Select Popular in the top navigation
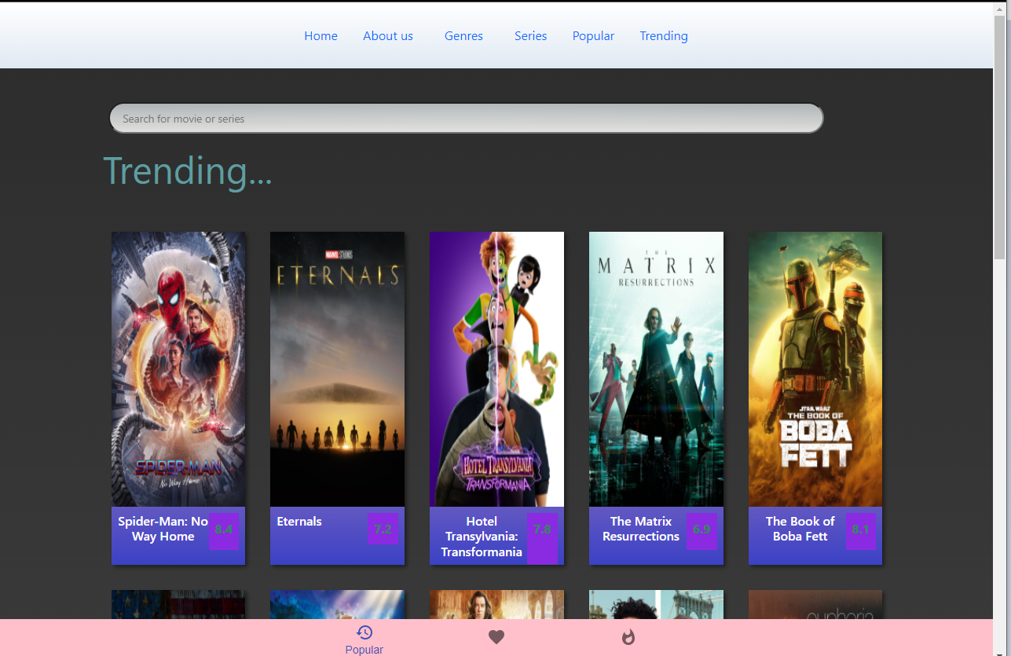The image size is (1011, 656). [593, 36]
